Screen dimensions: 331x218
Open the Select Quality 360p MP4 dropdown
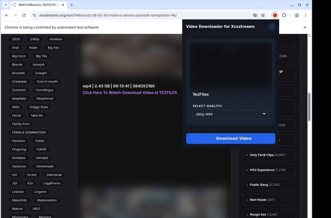pyautogui.click(x=231, y=114)
